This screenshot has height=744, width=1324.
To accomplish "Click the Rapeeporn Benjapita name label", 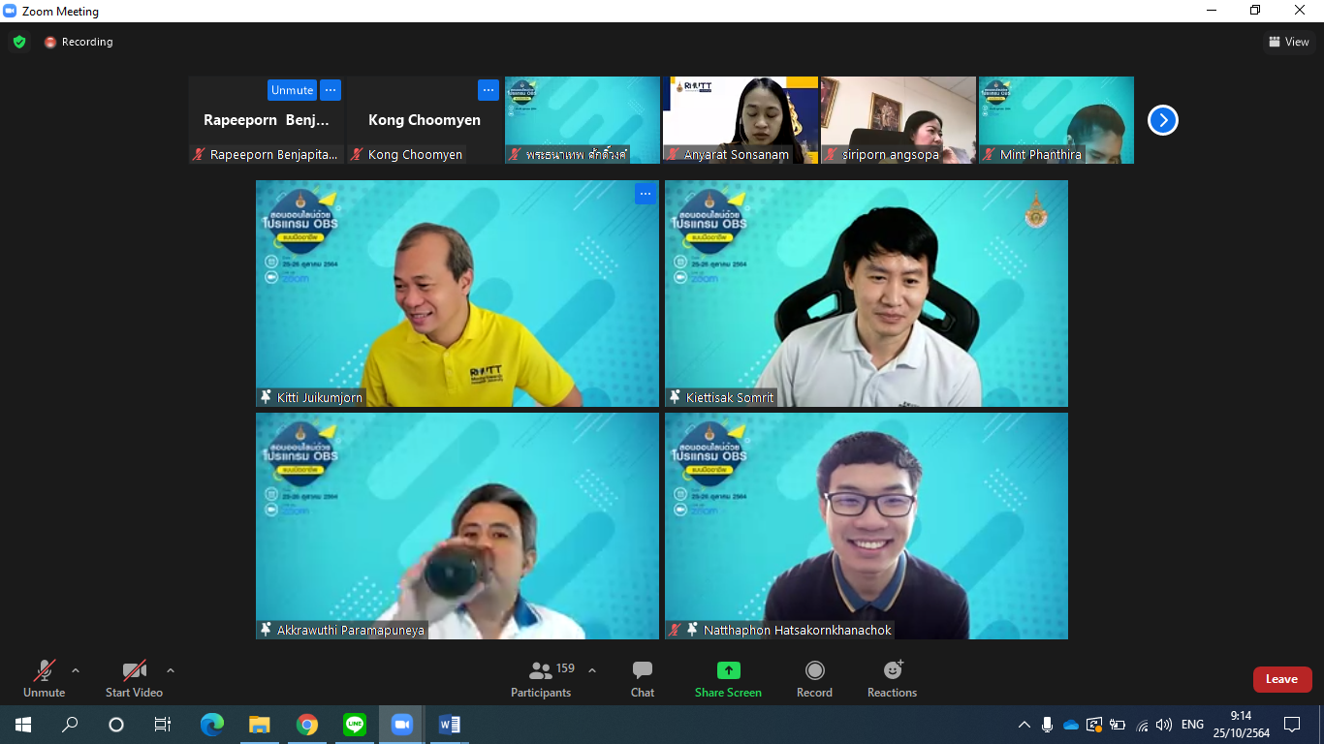I will 274,155.
